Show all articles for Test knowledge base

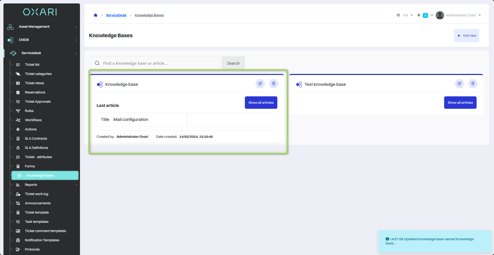(460, 103)
